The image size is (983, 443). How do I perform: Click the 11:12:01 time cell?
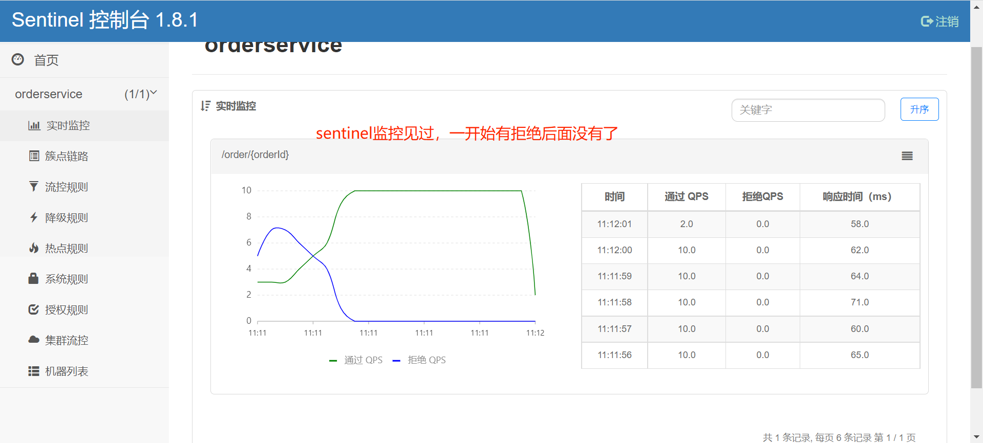(614, 224)
